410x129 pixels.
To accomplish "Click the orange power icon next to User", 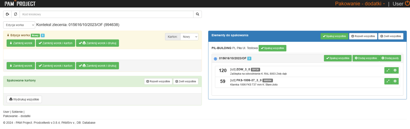I will [407, 3].
